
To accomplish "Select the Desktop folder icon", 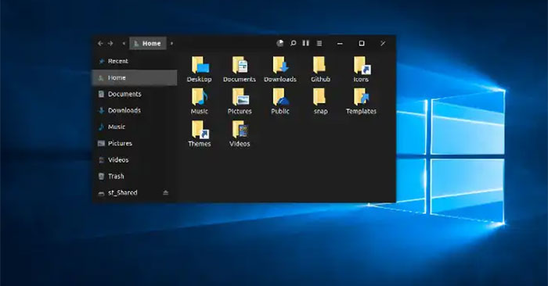I will click(200, 65).
